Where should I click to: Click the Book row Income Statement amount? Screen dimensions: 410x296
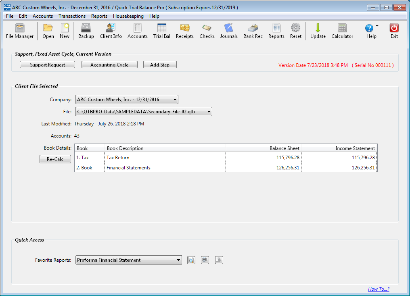[x=339, y=167]
